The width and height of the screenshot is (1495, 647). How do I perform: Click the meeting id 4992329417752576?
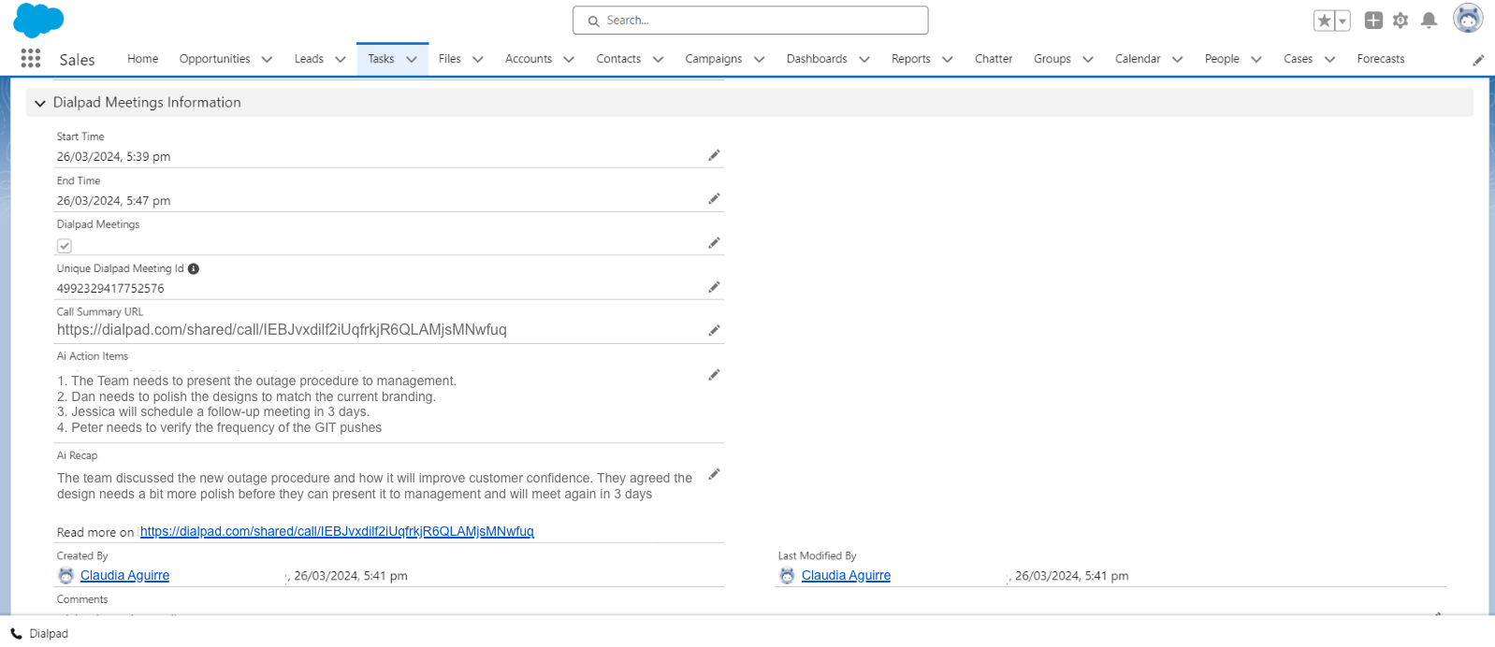point(110,289)
